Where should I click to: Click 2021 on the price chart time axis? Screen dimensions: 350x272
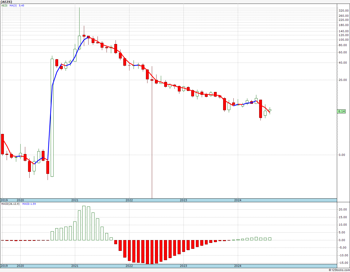pos(75,200)
